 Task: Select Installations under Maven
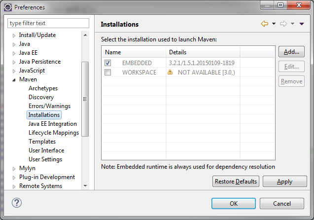pos(44,115)
